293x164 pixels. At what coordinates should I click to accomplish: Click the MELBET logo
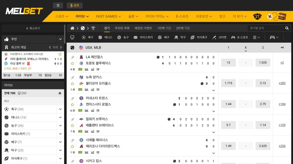point(24,11)
